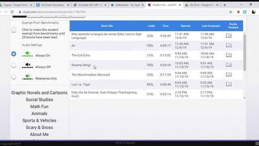
Task: Sort by the Books finished column header
Action: (233, 26)
